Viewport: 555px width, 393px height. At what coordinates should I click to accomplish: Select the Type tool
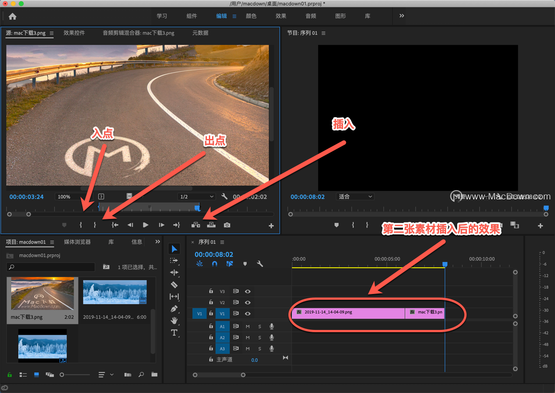(174, 333)
